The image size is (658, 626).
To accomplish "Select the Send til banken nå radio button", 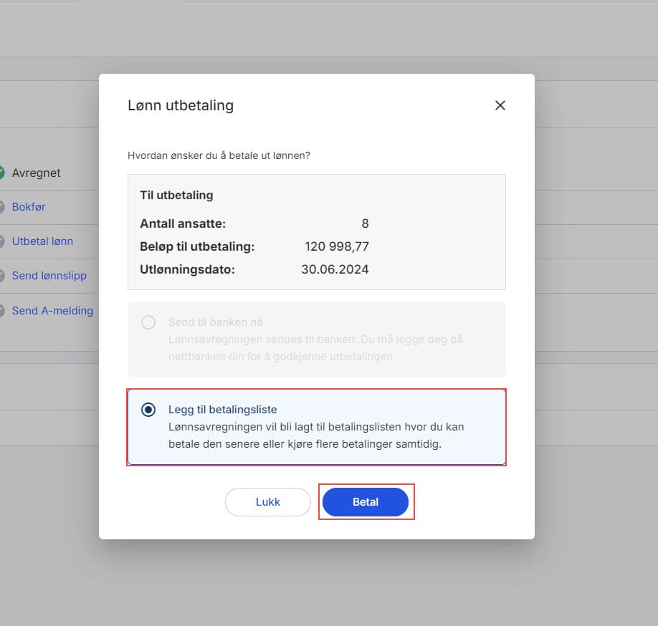I will (148, 322).
